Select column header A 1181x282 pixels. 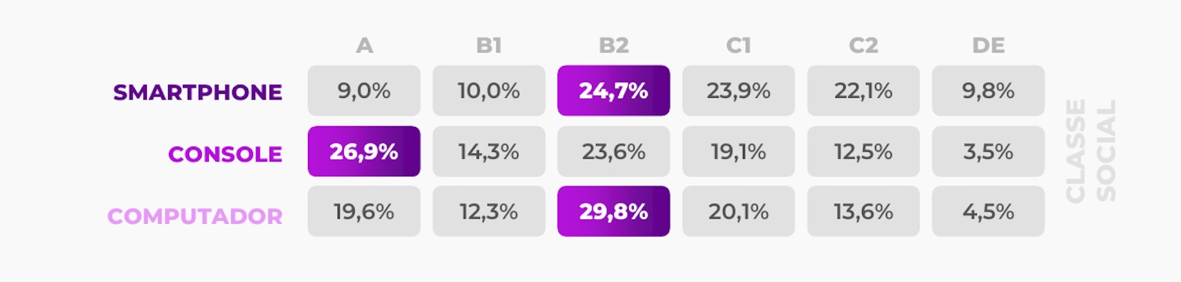[x=364, y=45]
